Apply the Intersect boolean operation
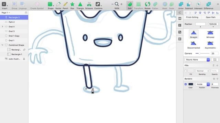 pos(198,5)
